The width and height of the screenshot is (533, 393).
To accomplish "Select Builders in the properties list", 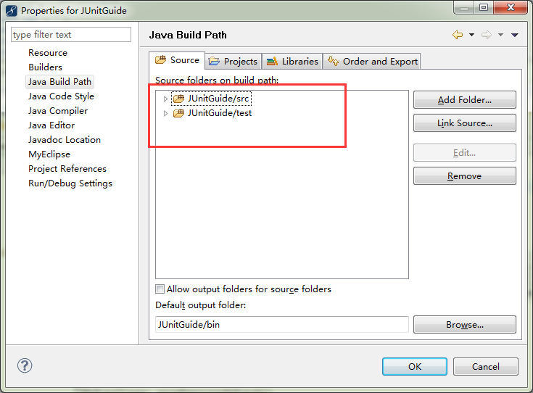I will [x=45, y=67].
